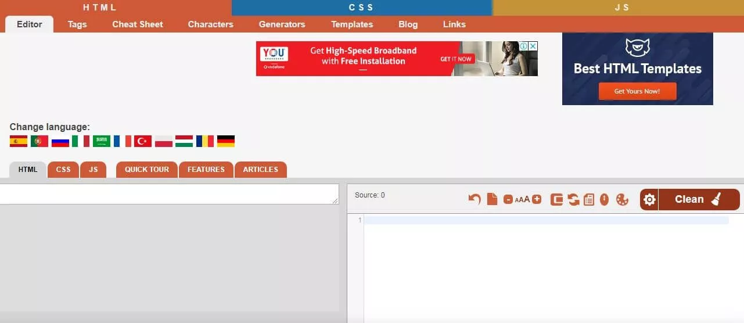The height and width of the screenshot is (323, 744).
Task: Open the Characters page
Action: (x=211, y=24)
